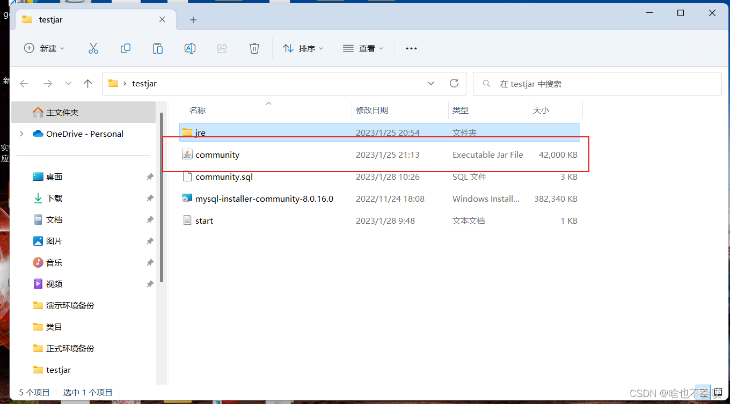Screen dimensions: 730x404
Task: Select the start text file icon
Action: coord(187,221)
